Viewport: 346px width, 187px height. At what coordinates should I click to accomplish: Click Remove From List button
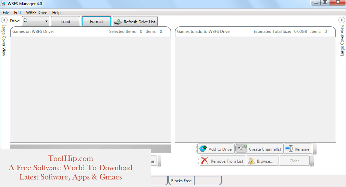tap(223, 161)
